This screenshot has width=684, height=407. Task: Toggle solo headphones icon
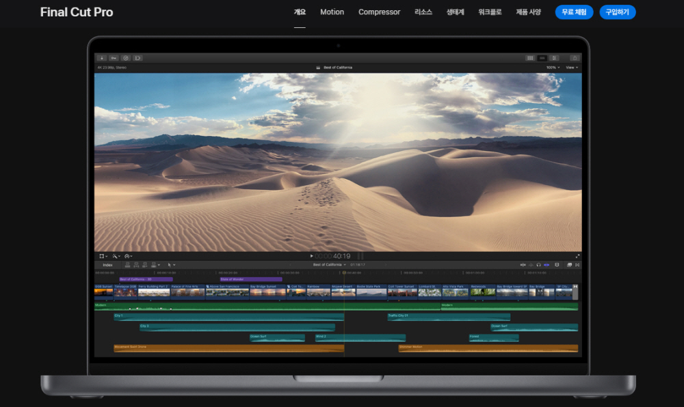[x=539, y=265]
